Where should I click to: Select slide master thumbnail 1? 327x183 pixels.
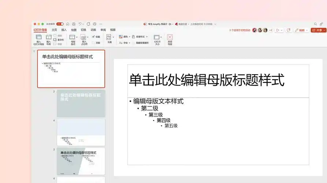tap(71, 68)
